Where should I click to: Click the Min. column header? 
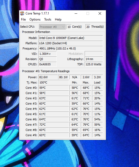point(75,82)
